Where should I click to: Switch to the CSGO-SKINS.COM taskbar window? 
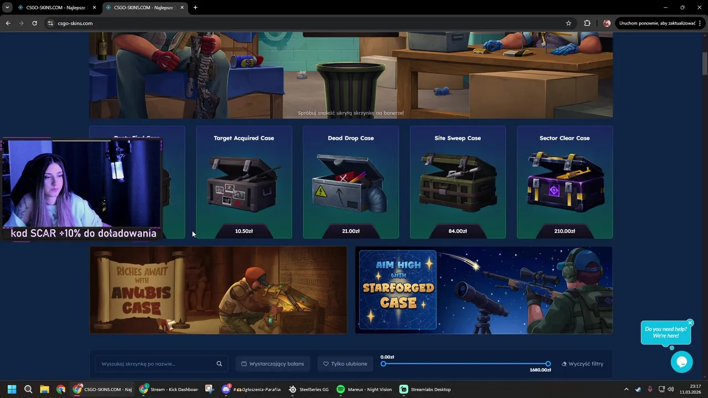103,389
